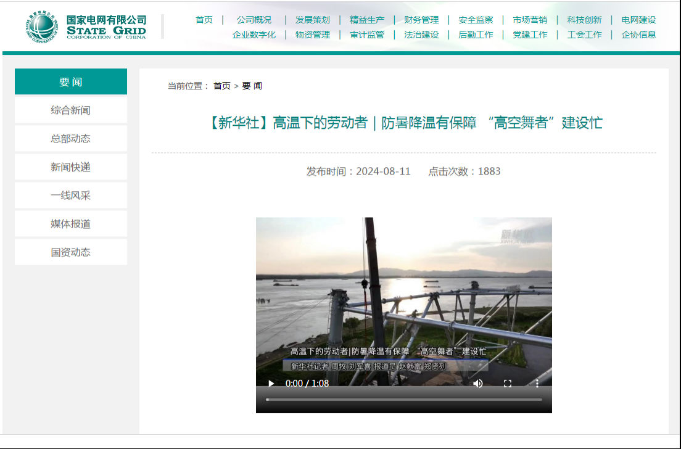Open 公司概况 menu item

pos(254,20)
